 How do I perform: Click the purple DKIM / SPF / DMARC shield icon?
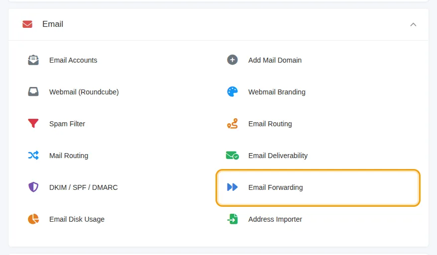33,187
